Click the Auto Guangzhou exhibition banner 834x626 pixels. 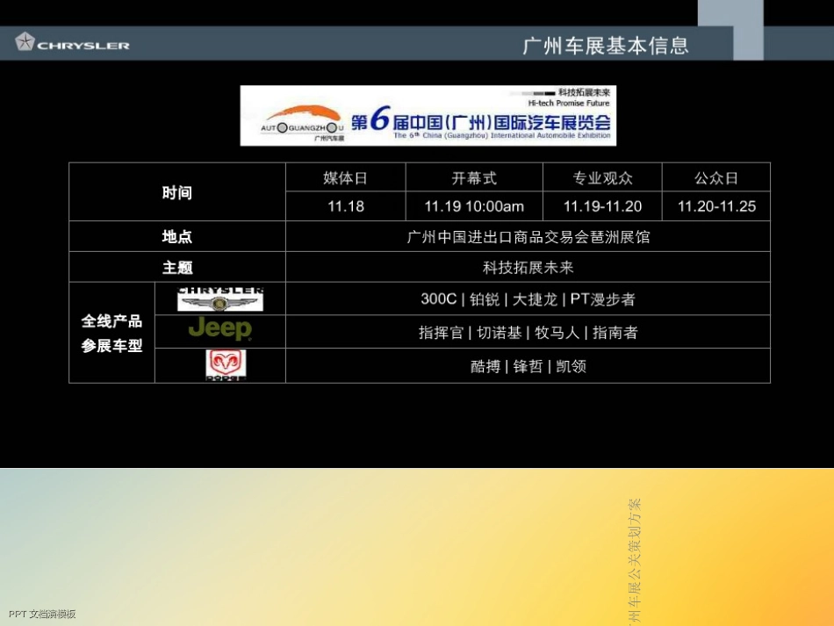428,115
